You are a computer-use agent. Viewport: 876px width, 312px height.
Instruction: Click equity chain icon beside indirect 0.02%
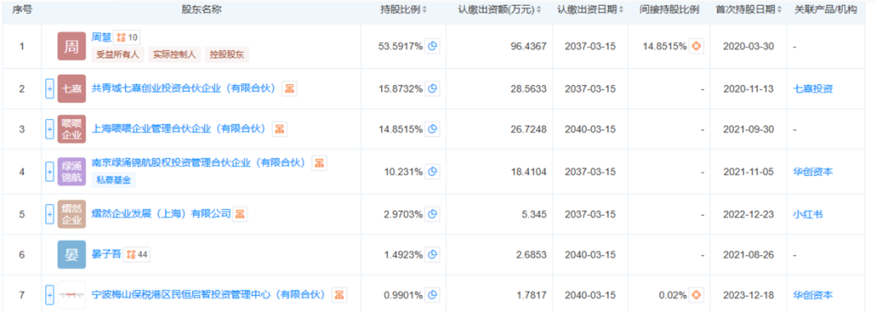point(696,295)
